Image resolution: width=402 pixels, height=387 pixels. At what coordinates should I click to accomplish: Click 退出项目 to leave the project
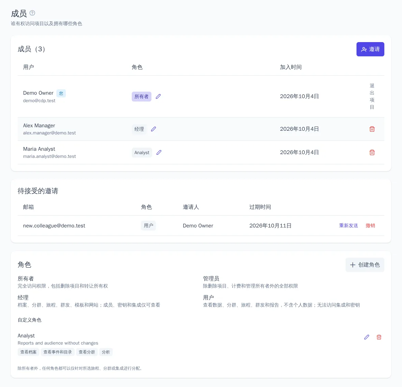click(x=372, y=96)
